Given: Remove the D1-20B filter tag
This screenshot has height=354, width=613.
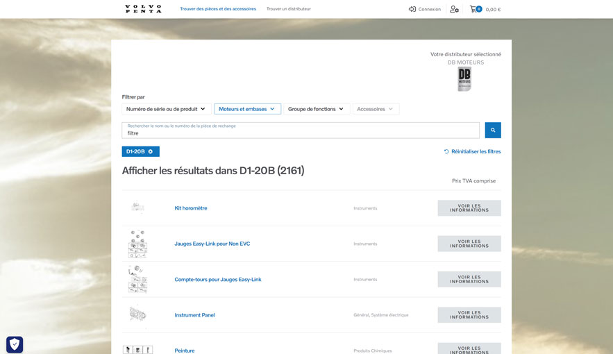Looking at the screenshot, I should (x=151, y=151).
